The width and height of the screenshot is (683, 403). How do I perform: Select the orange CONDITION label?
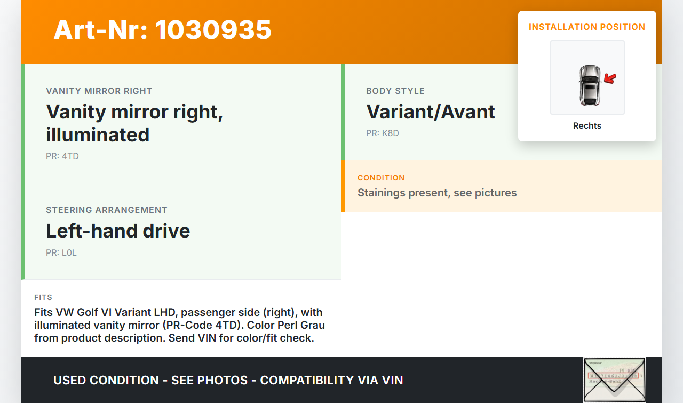(x=381, y=178)
